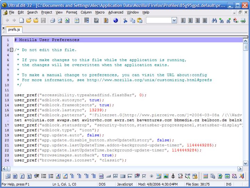Click line number 12 in gutter

(x=7, y=95)
